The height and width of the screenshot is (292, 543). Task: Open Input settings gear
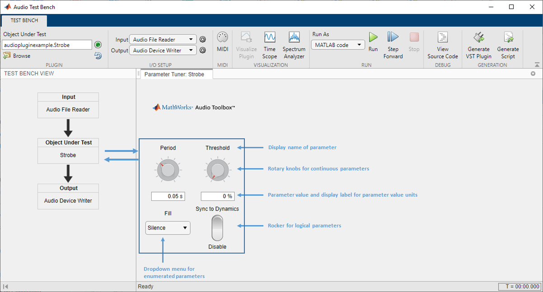[x=203, y=39]
